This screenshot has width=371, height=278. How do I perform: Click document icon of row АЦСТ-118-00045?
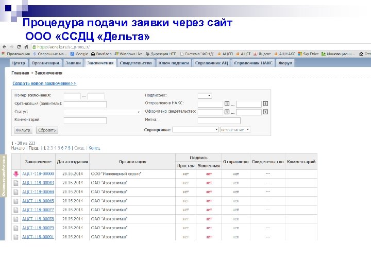click(x=16, y=201)
